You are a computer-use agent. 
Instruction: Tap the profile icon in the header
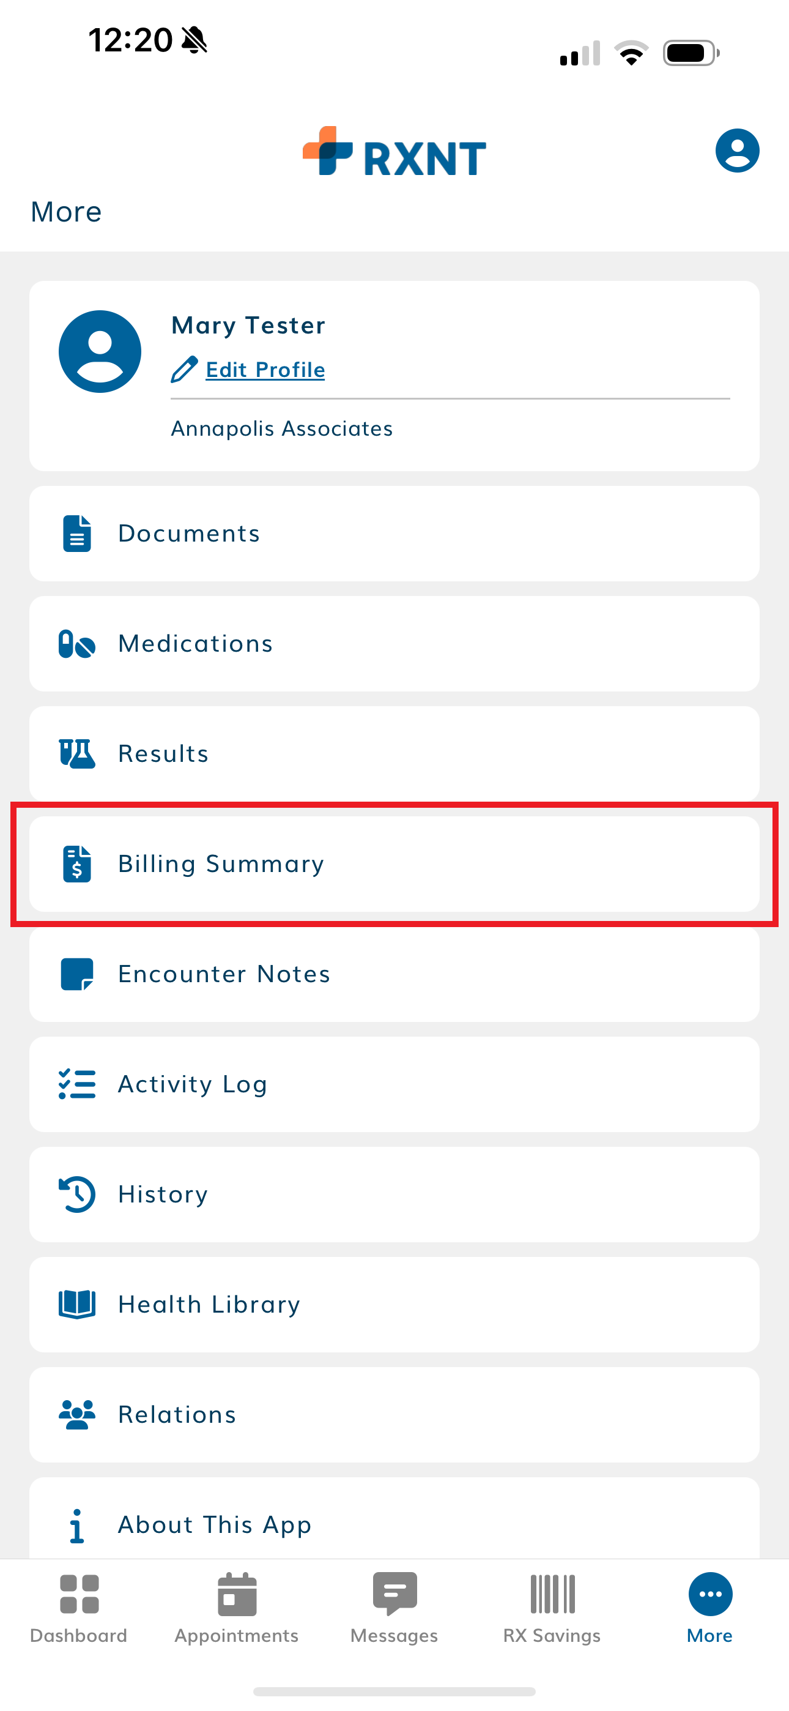(x=736, y=151)
